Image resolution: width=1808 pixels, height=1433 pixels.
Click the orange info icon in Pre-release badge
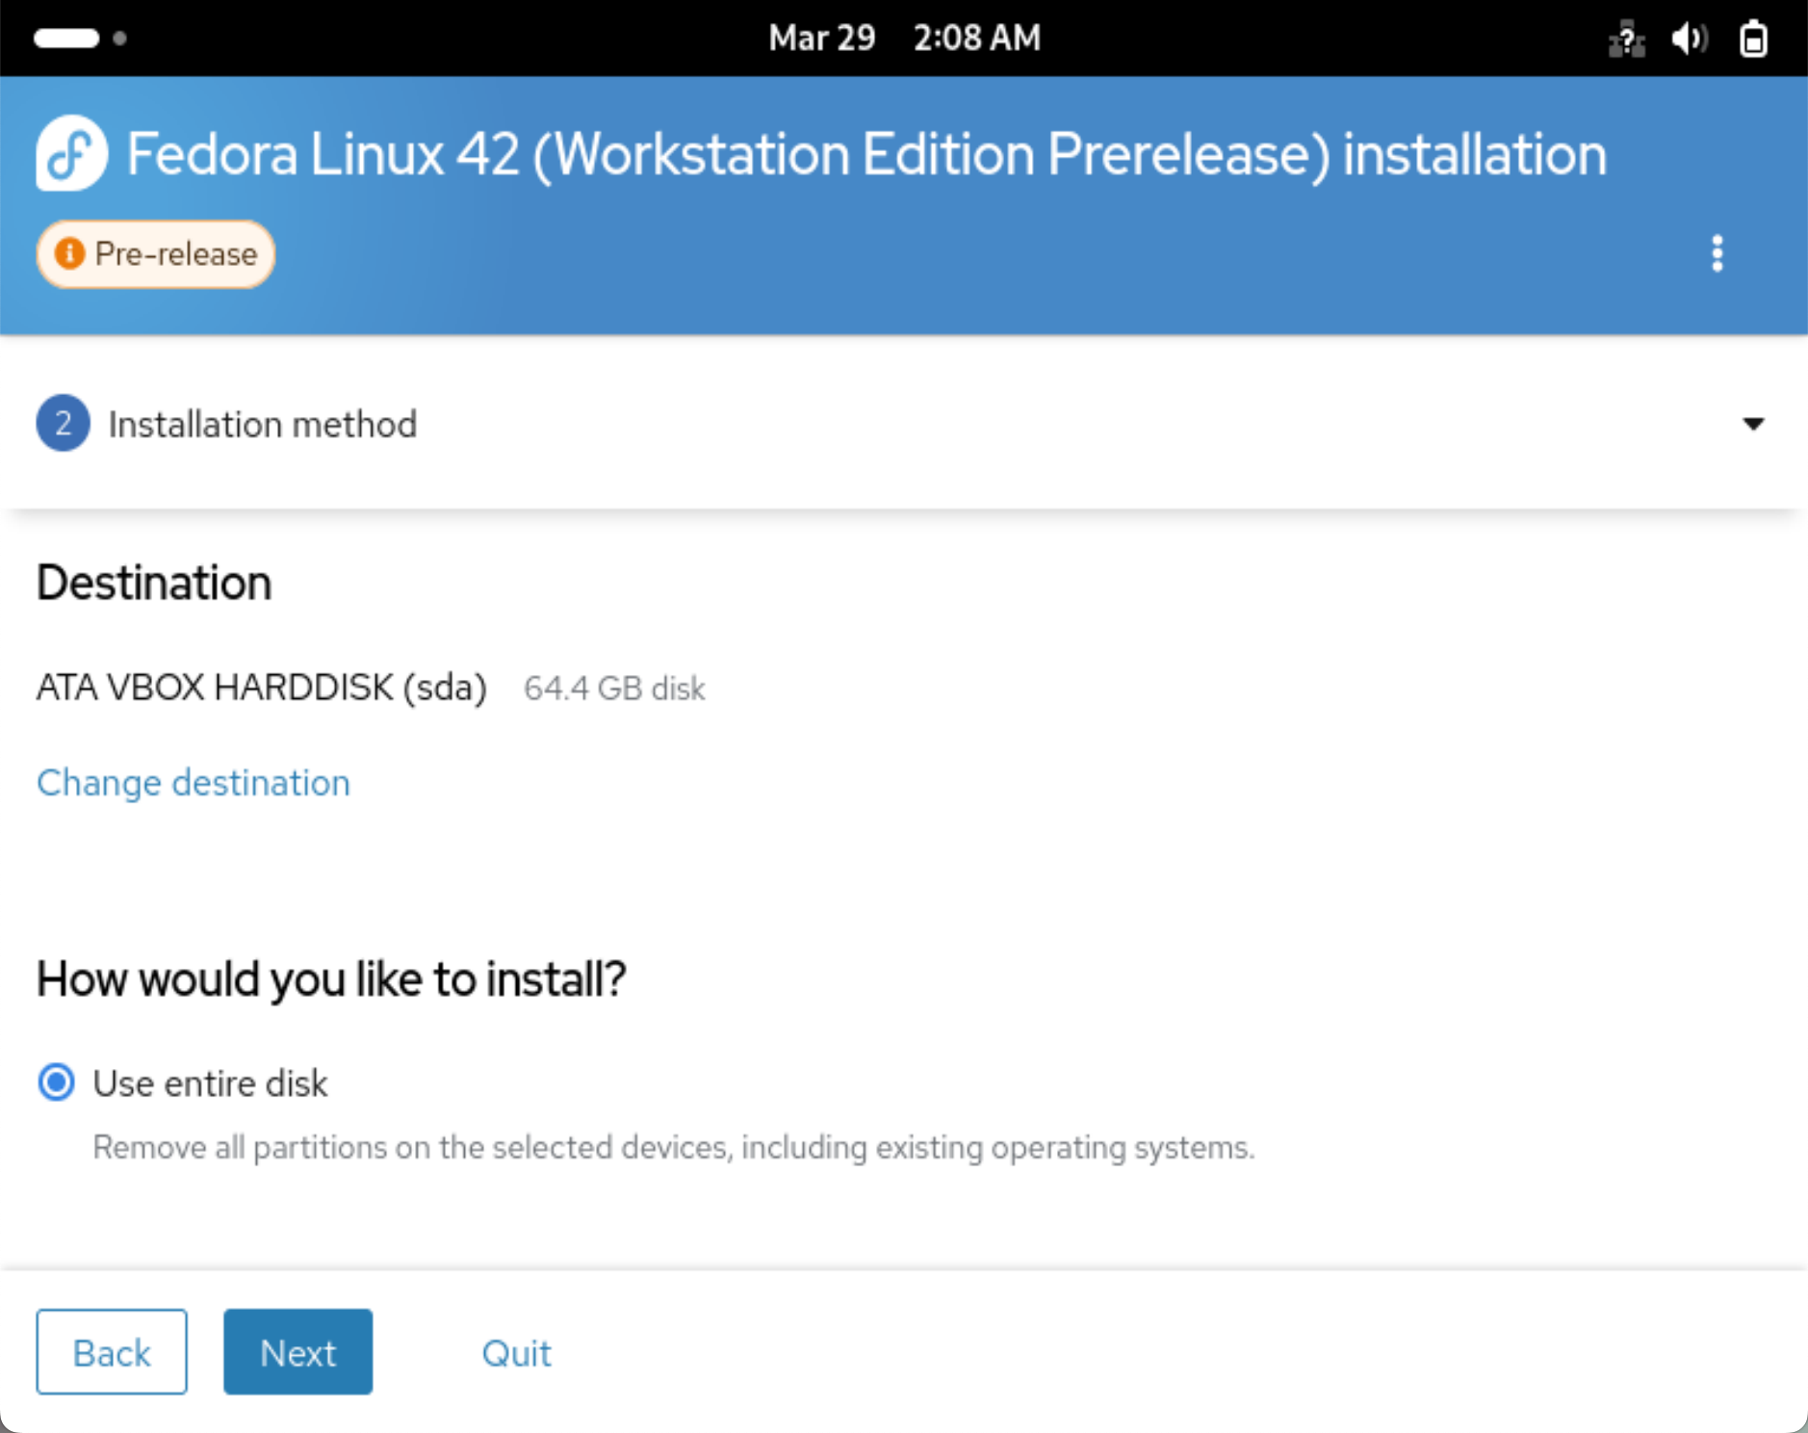tap(69, 254)
